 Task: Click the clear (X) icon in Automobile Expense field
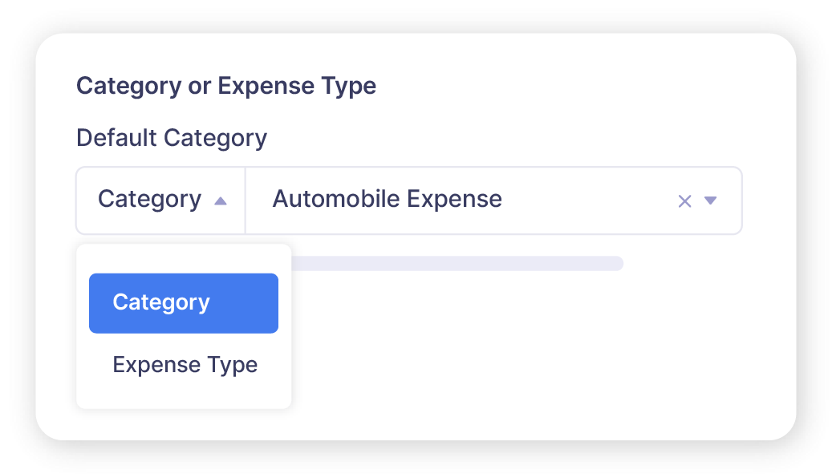click(684, 201)
